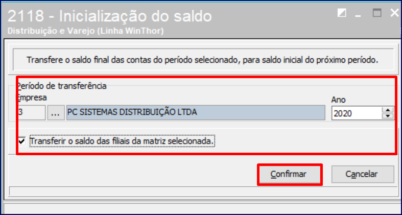Viewport: 402px width, 215px height.
Task: Decrease the Ano value with the down arrow
Action: pos(388,116)
